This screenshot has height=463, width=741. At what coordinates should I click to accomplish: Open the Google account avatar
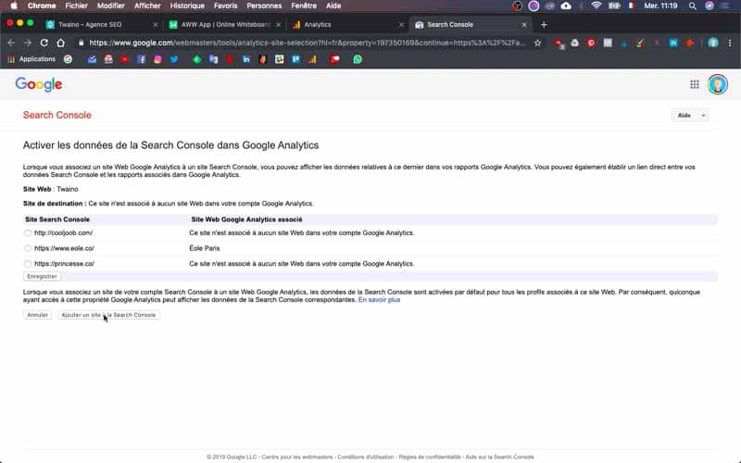click(717, 84)
